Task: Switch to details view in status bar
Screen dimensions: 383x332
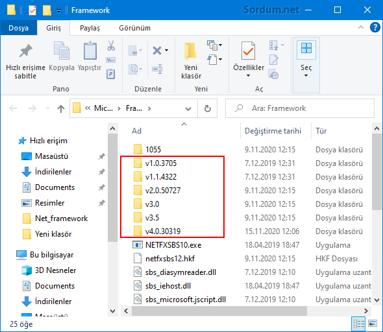Action: click(358, 324)
